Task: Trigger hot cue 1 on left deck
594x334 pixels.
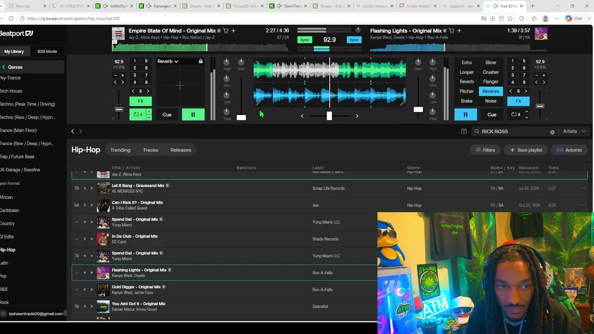Action: click(x=135, y=61)
